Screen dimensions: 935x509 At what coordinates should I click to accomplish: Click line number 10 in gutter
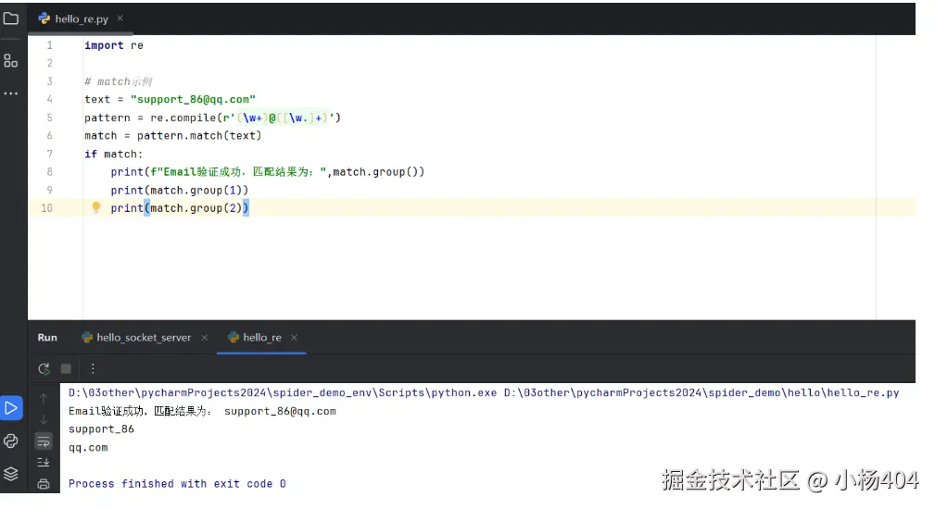pyautogui.click(x=46, y=208)
